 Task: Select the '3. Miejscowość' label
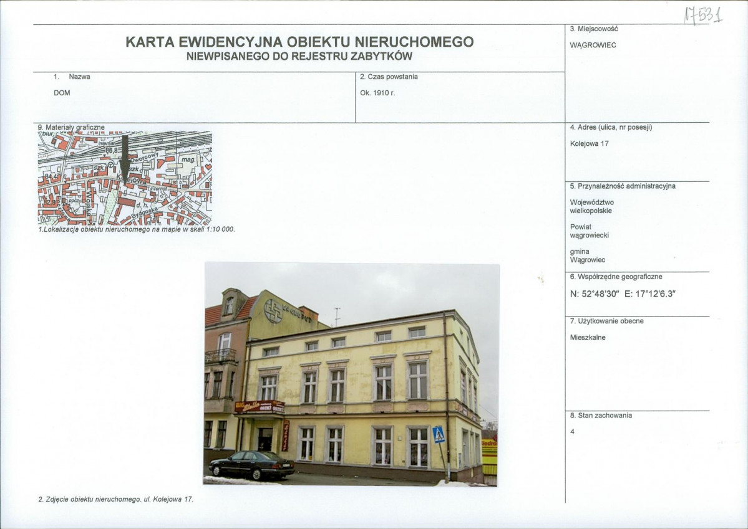point(594,29)
